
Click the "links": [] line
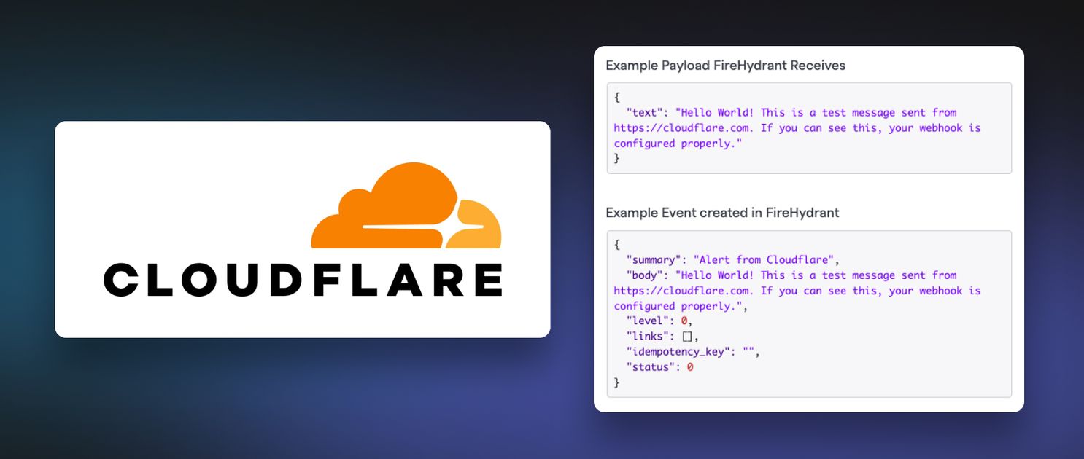[662, 336]
